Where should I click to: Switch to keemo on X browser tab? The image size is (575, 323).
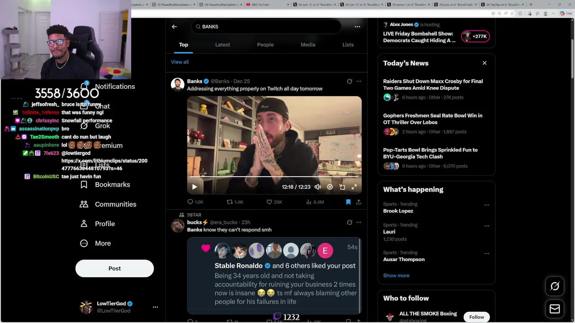[408, 4]
